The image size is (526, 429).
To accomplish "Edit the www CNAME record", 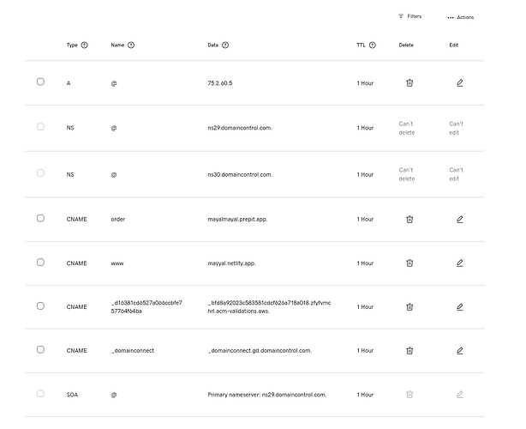I will click(x=460, y=263).
